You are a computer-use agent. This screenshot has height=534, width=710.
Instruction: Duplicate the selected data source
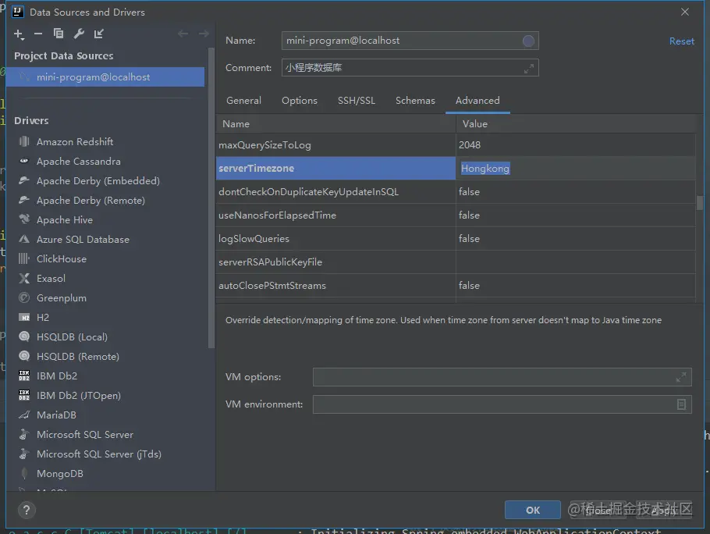59,34
